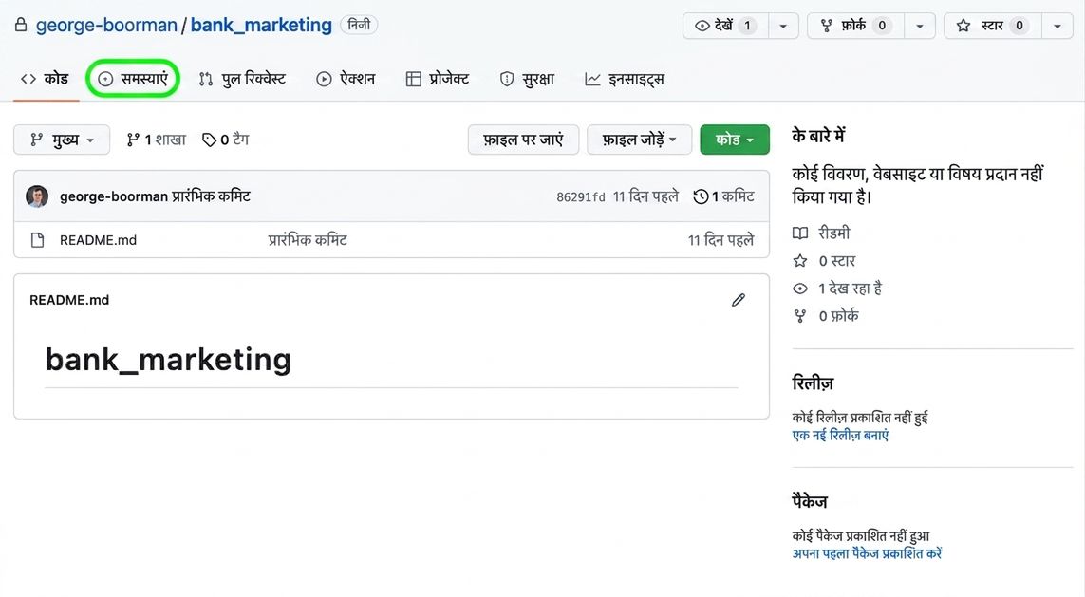Open the bank_marketing repository link

click(x=261, y=25)
